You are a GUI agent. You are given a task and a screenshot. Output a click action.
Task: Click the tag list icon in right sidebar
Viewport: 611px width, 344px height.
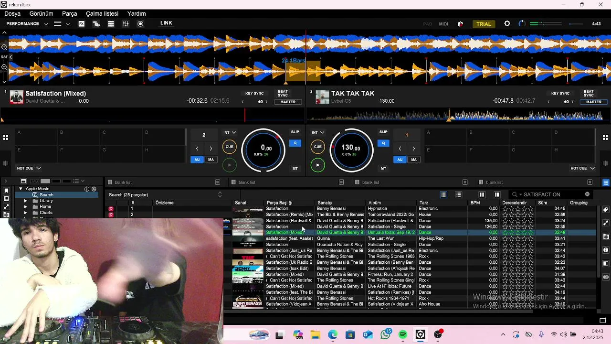point(606,210)
